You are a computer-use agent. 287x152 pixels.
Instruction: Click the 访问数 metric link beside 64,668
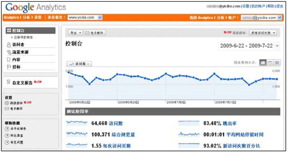(x=116, y=124)
